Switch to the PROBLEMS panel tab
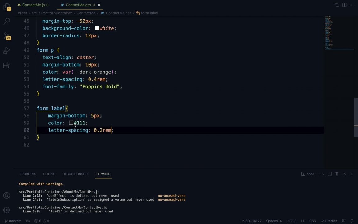 [28, 174]
